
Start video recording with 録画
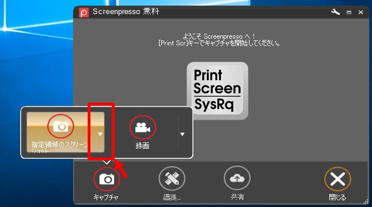coord(143,132)
